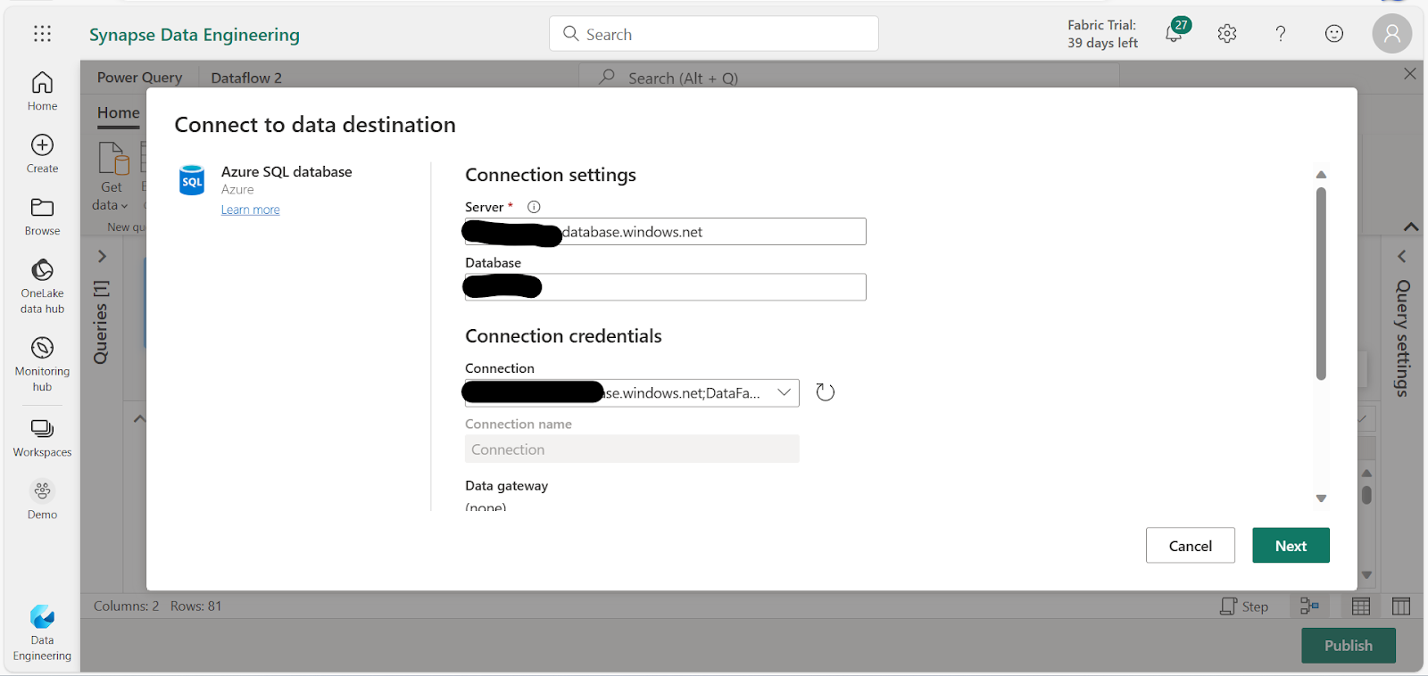Close the Power Query editor window
This screenshot has width=1428, height=676.
coord(1410,74)
